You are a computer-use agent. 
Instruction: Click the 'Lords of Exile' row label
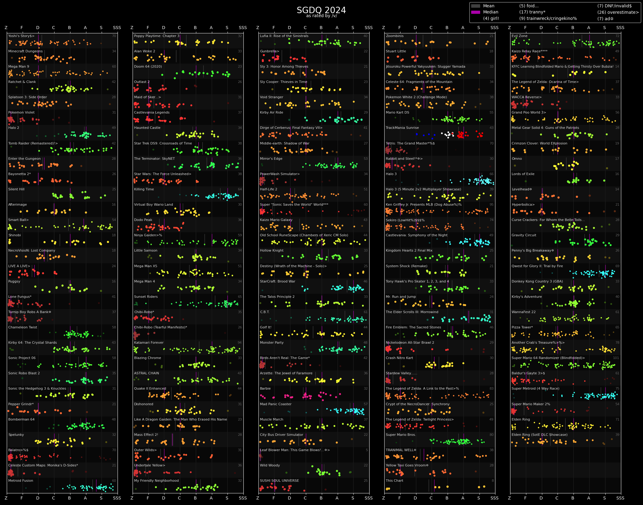[523, 174]
